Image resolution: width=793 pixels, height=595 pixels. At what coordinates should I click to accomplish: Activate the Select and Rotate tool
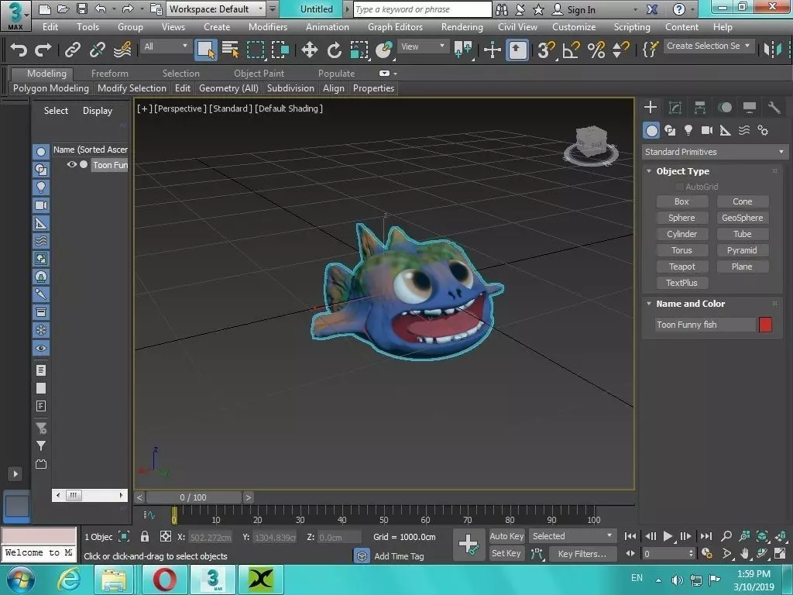point(335,50)
